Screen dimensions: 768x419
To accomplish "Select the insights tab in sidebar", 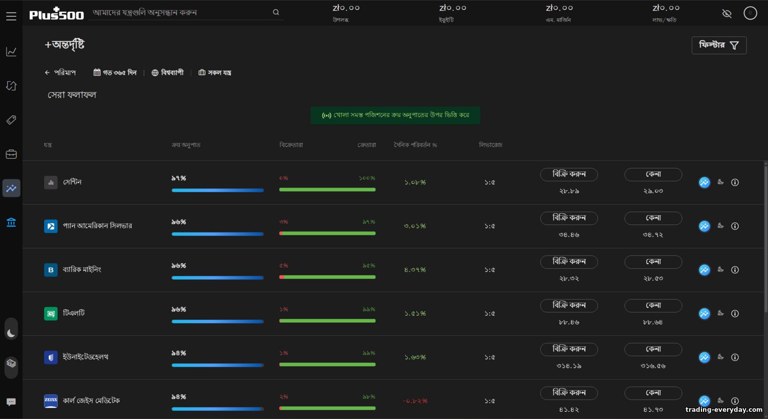I will click(x=11, y=188).
